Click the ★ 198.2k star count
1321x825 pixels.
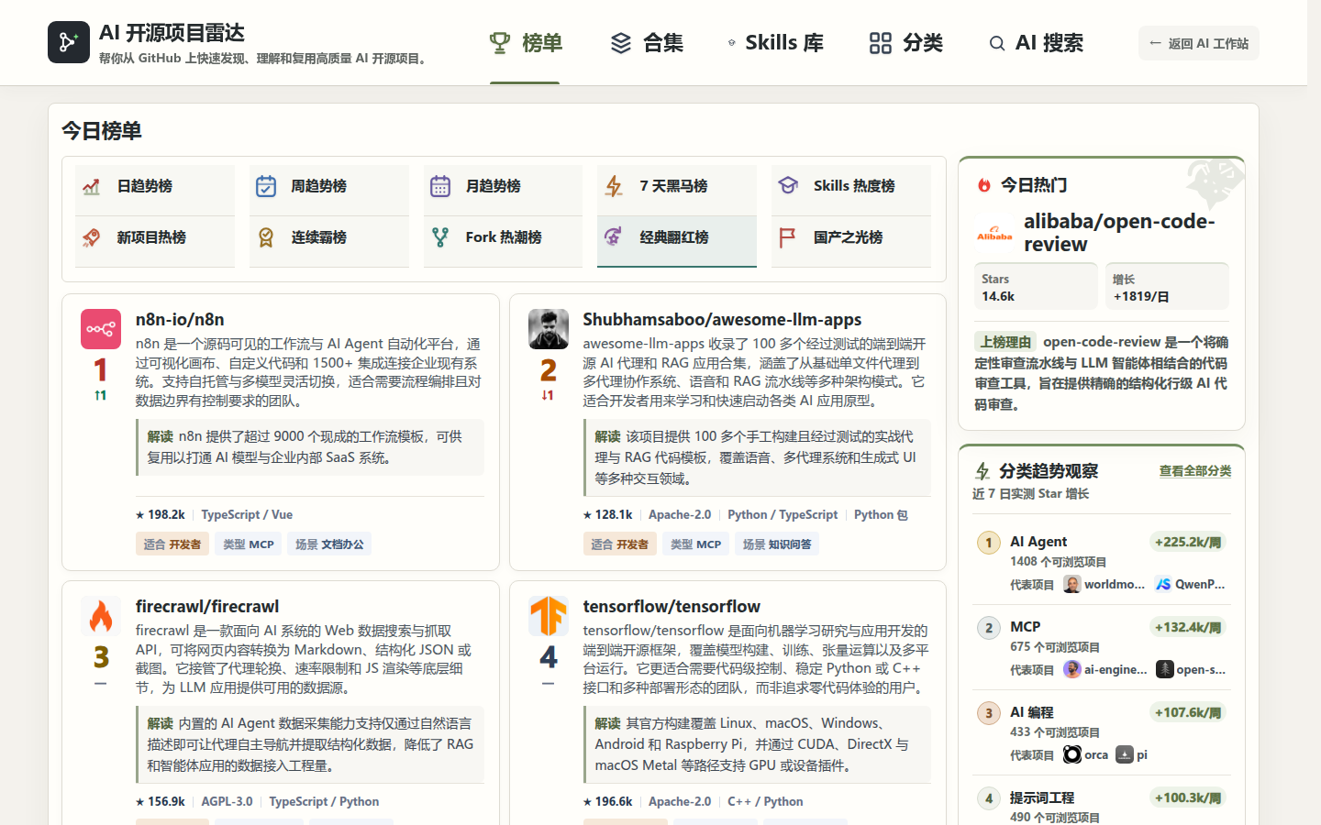[161, 514]
